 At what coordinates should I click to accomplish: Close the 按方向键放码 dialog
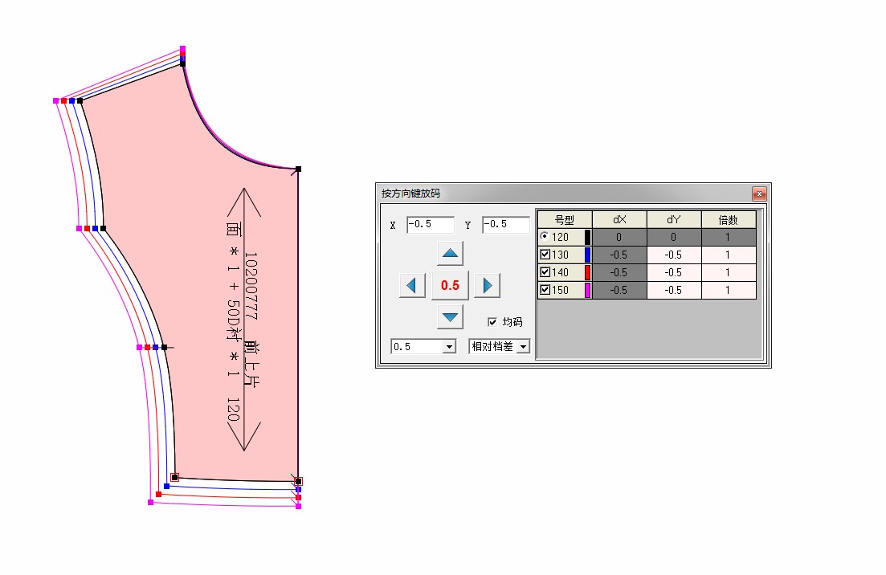click(x=757, y=194)
